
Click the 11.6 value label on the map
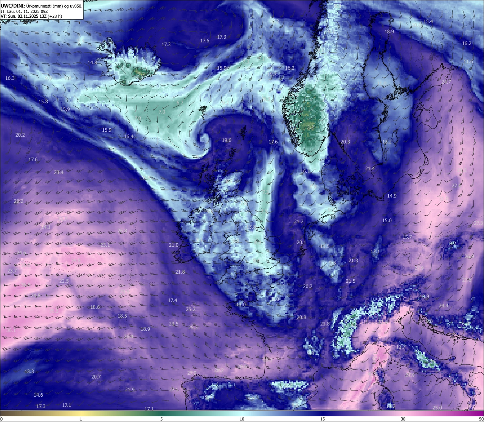[468, 62]
